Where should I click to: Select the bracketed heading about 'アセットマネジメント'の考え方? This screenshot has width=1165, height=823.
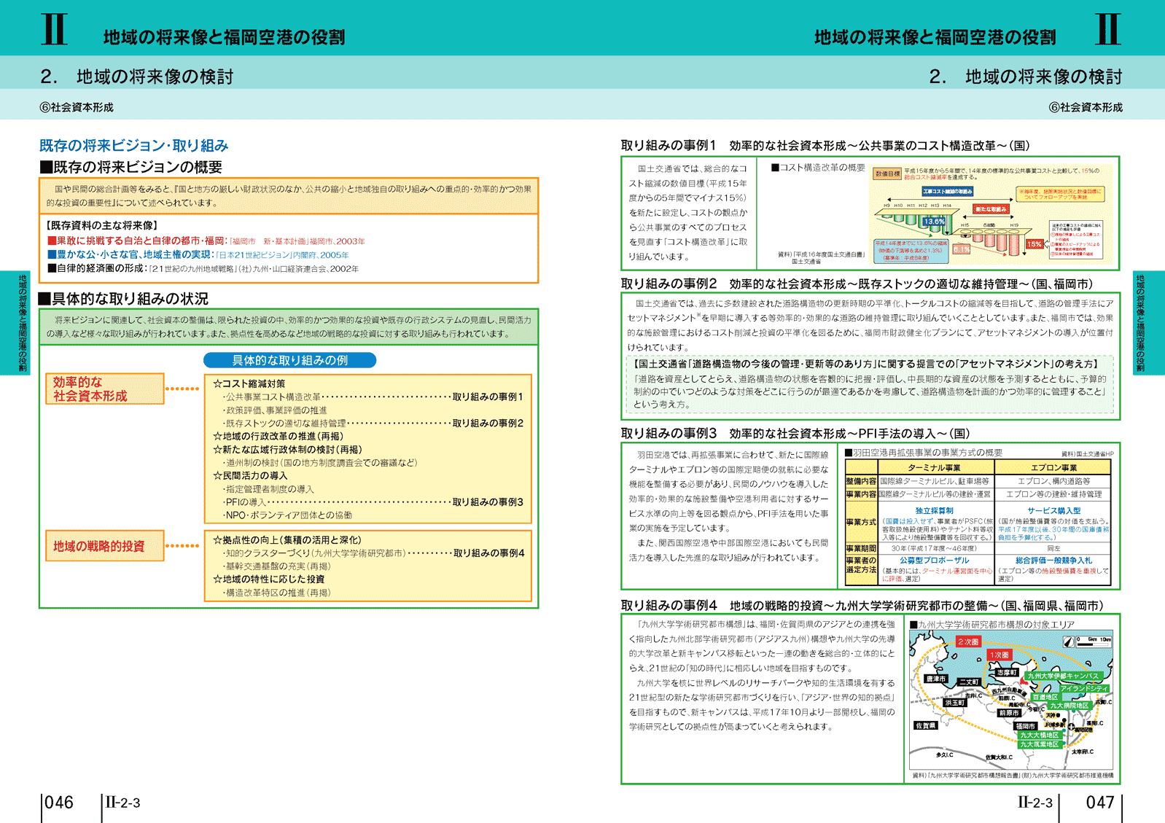click(866, 364)
